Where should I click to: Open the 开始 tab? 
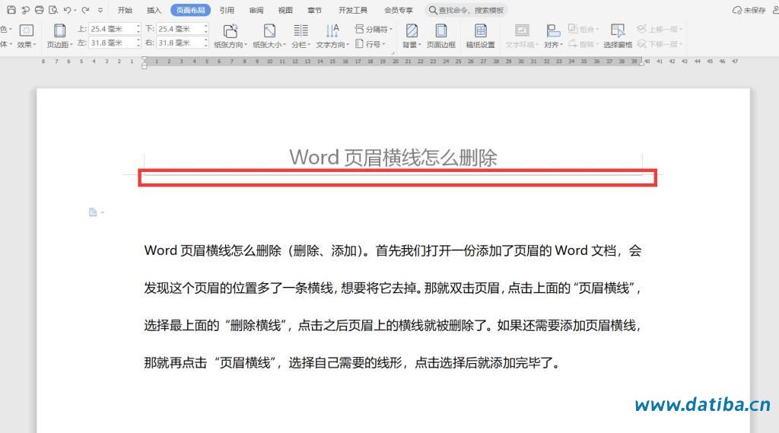[x=125, y=10]
